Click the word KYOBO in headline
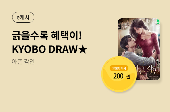Viewport: 170px width, 112px height. [29, 49]
